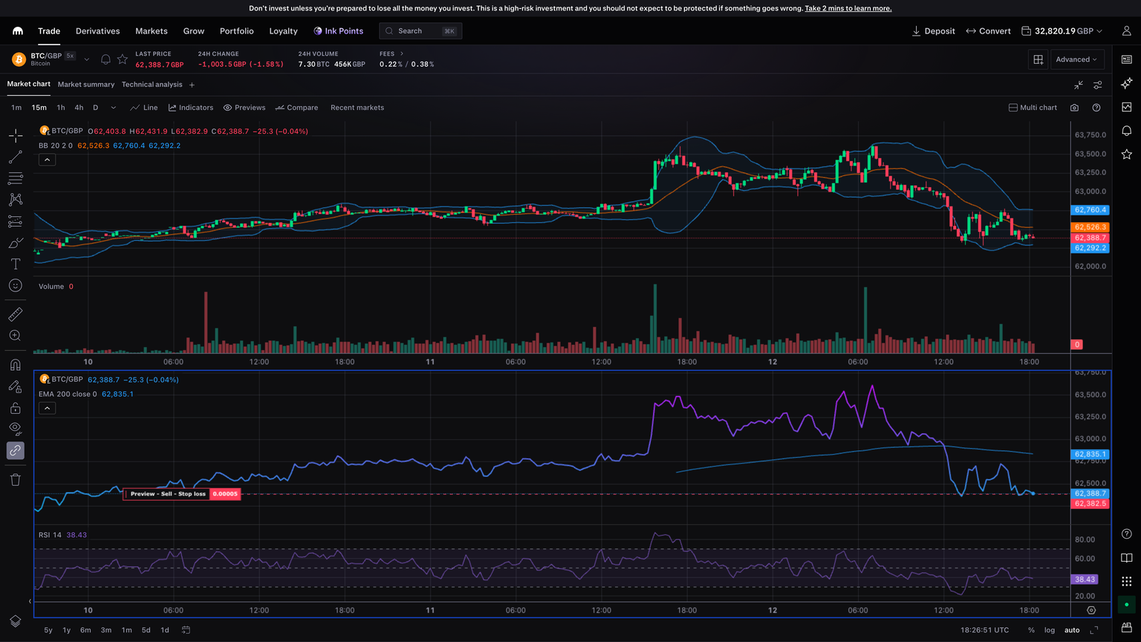Enable magnet snapping mode

point(16,365)
